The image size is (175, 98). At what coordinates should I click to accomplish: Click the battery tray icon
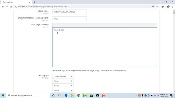point(152,96)
